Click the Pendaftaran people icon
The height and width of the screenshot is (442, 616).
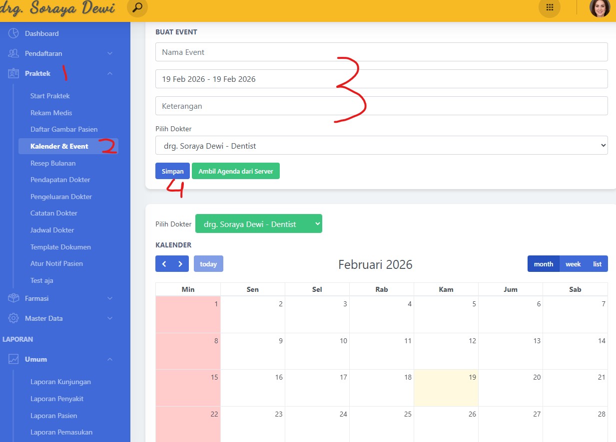click(13, 53)
